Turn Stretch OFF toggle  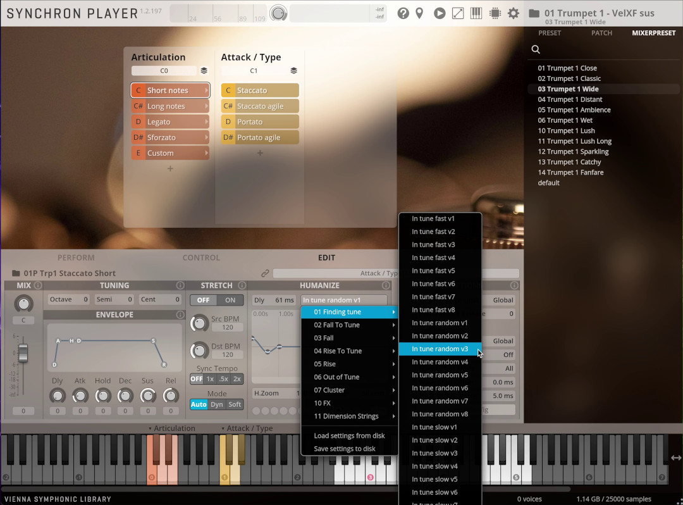[204, 300]
